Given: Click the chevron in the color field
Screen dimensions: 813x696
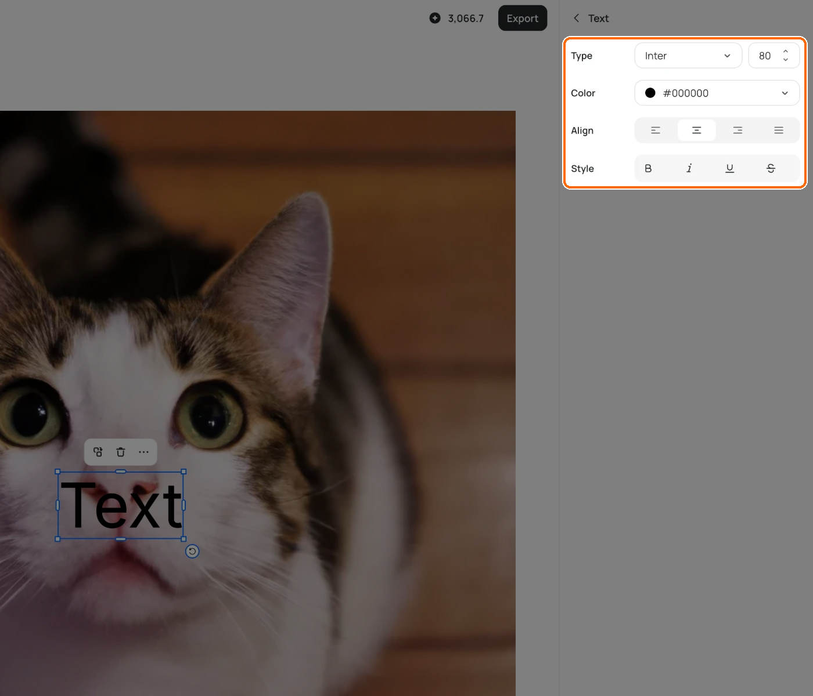Looking at the screenshot, I should coord(785,93).
